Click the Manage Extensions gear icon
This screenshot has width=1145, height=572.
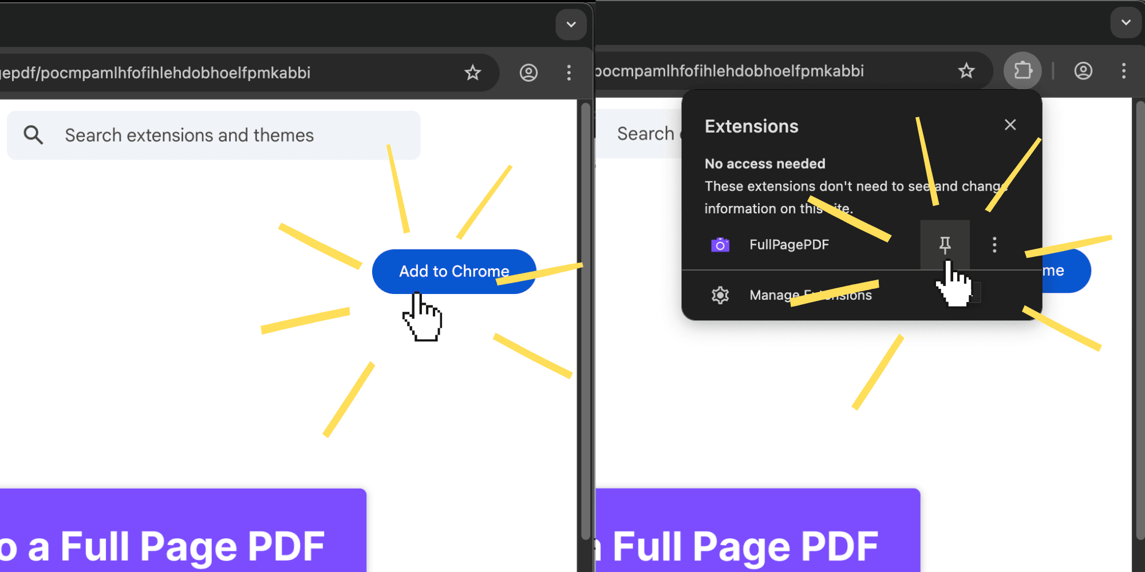(x=720, y=295)
